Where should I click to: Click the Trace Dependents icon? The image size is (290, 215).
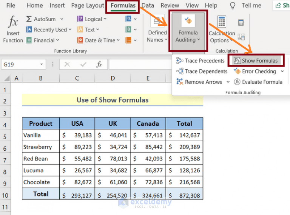180,71
